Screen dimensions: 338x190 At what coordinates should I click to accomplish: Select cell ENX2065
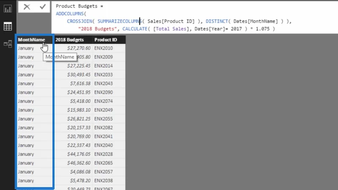point(104,163)
